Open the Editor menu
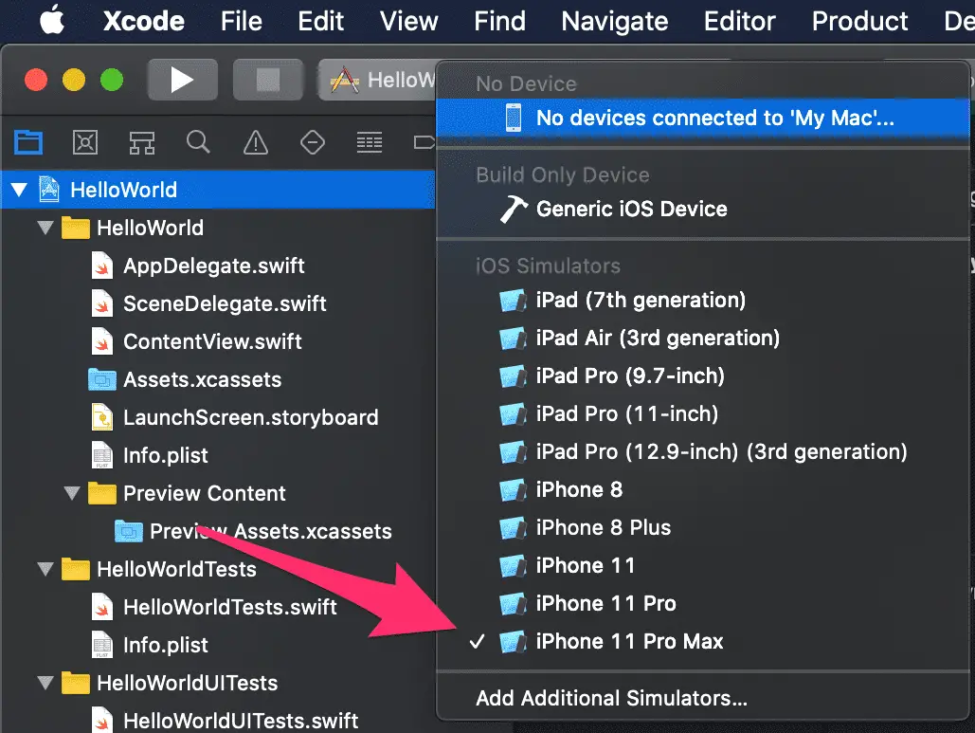Screen dimensions: 975x733 739,21
